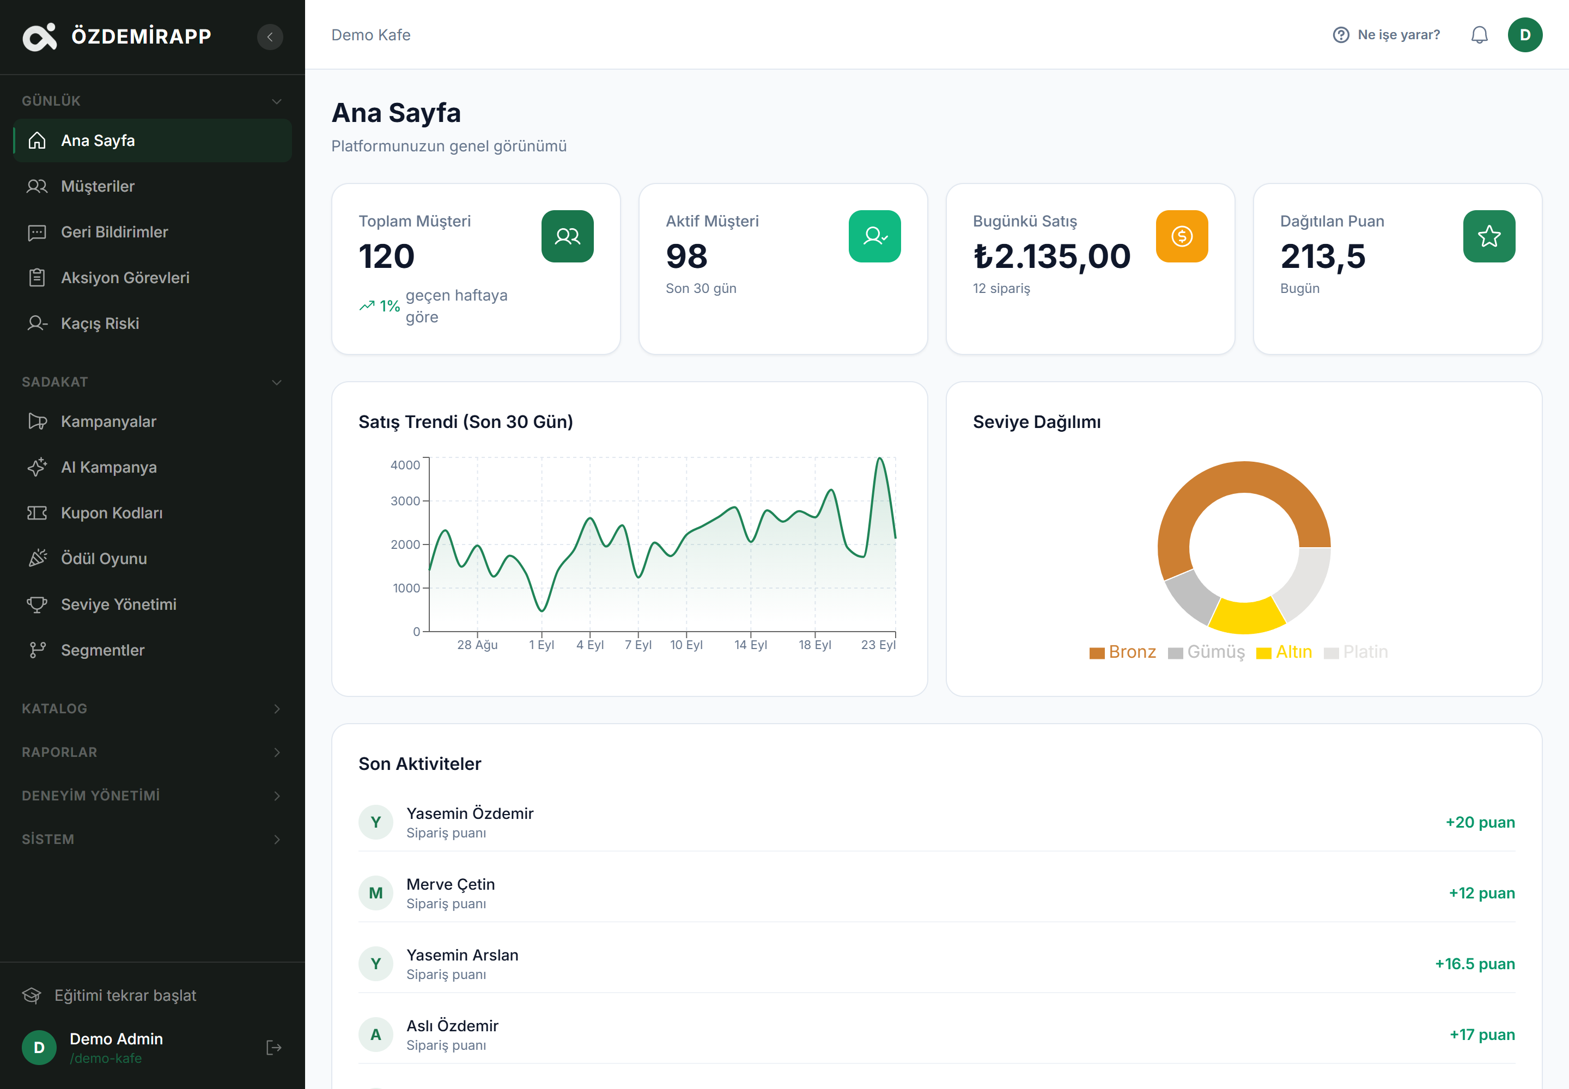Click the Merve Çetin avatar M
The width and height of the screenshot is (1569, 1089).
375,893
